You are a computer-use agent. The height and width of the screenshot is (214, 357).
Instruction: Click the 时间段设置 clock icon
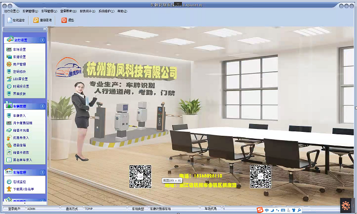click(9, 86)
